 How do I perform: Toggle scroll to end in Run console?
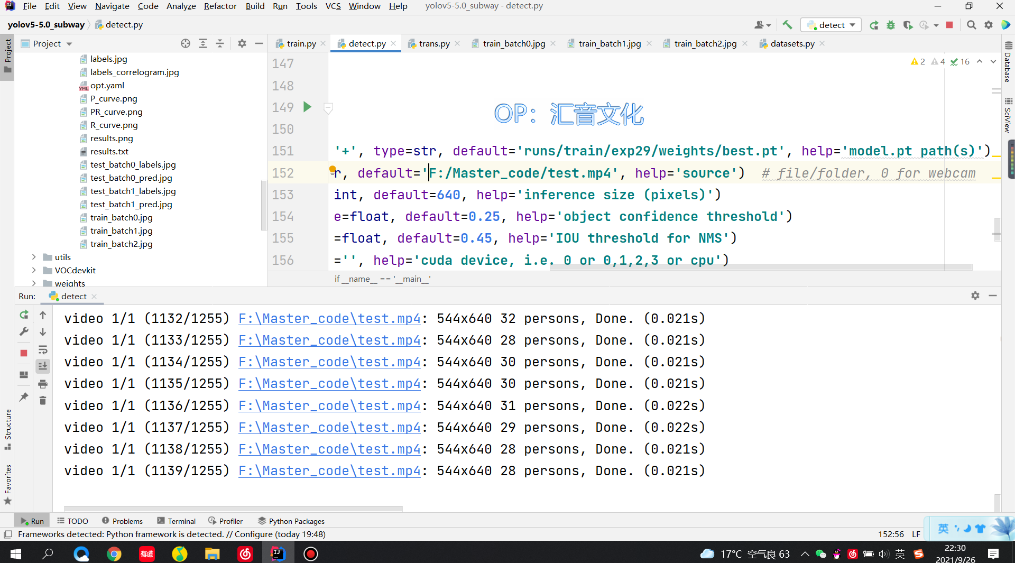43,366
